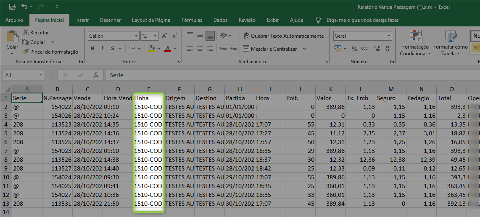Open the Inserir ribbon tab
The width and height of the screenshot is (480, 217).
coord(82,20)
